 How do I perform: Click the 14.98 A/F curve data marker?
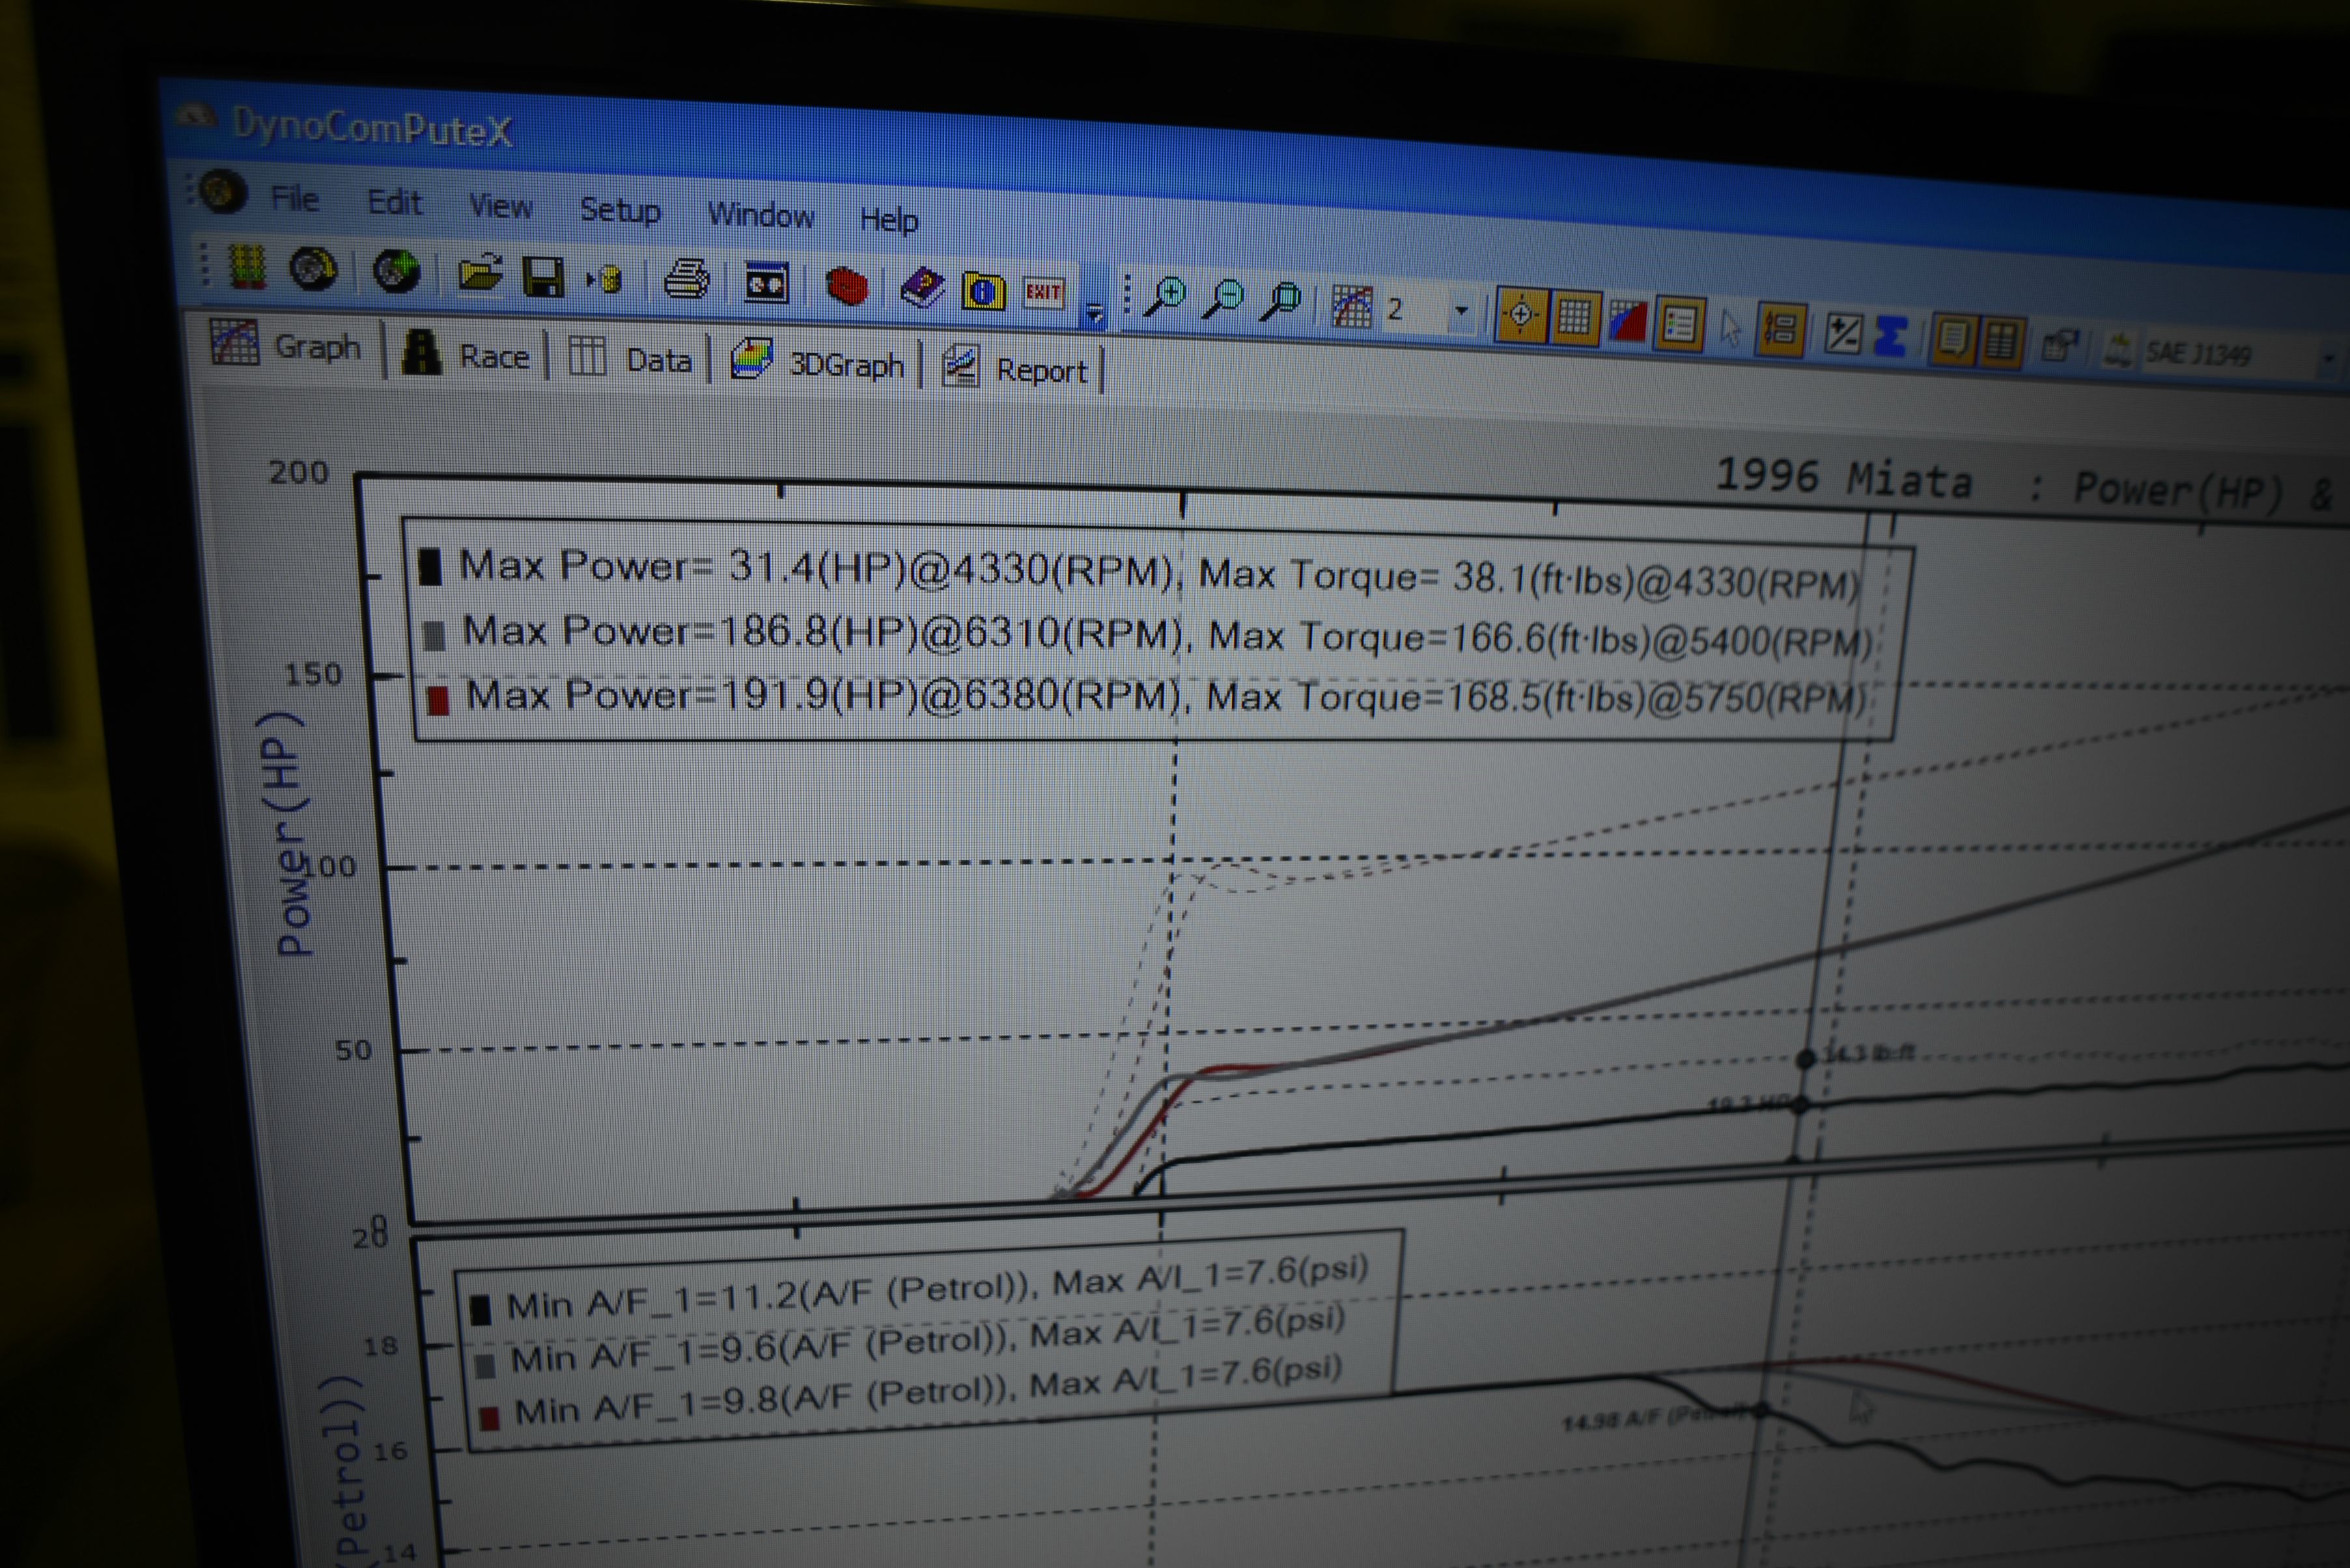[1762, 1411]
